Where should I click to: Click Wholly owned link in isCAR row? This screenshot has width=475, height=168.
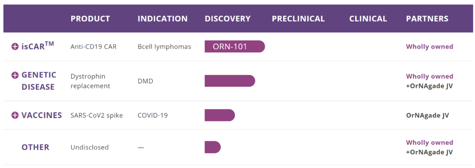pos(430,47)
